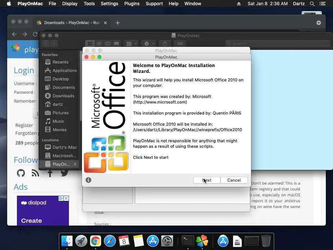
Task: Switch Finder to gallery view
Action: tap(116, 44)
